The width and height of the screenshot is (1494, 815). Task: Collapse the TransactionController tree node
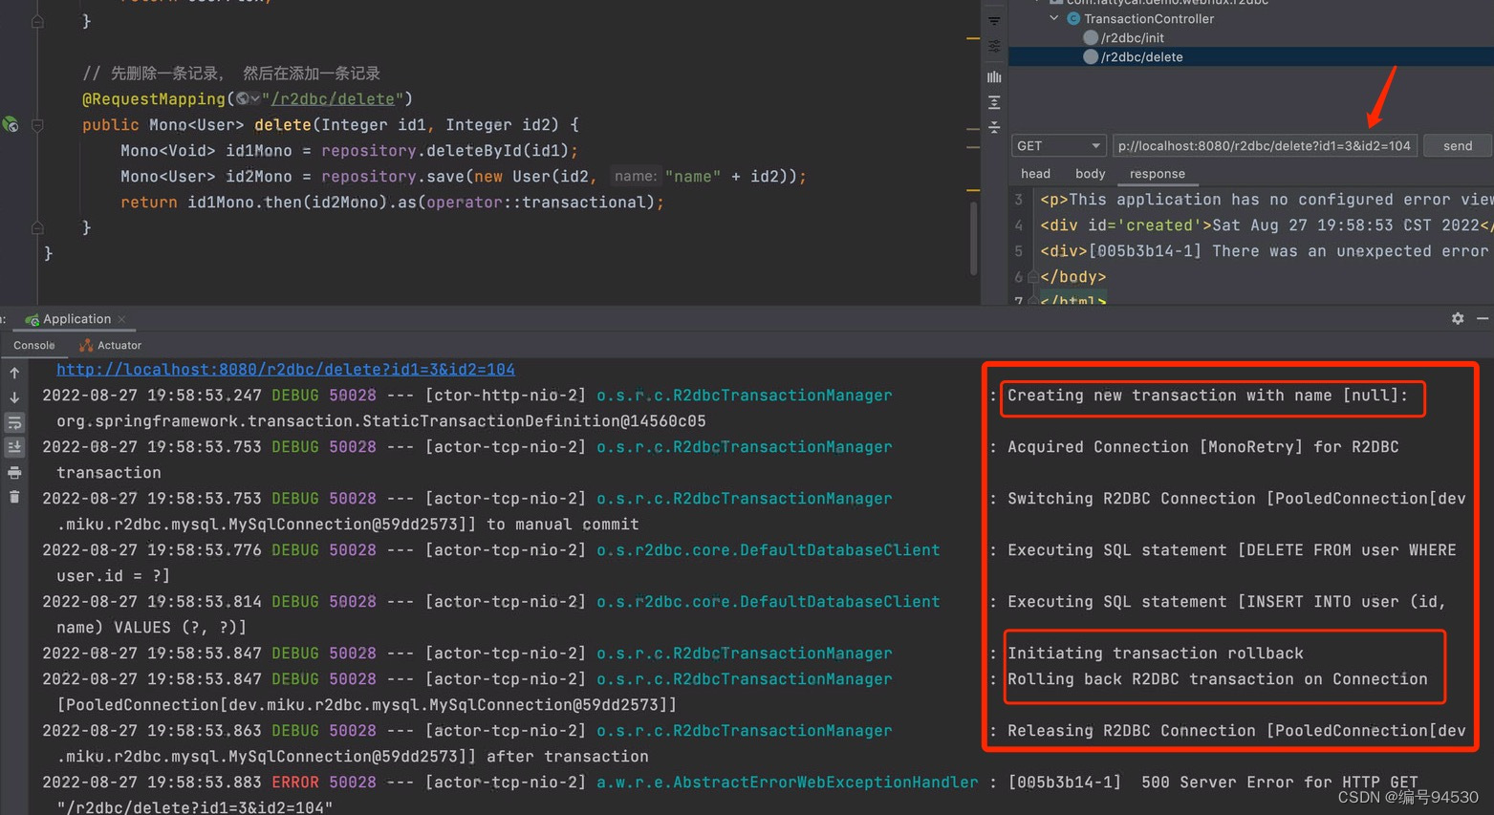click(1054, 18)
